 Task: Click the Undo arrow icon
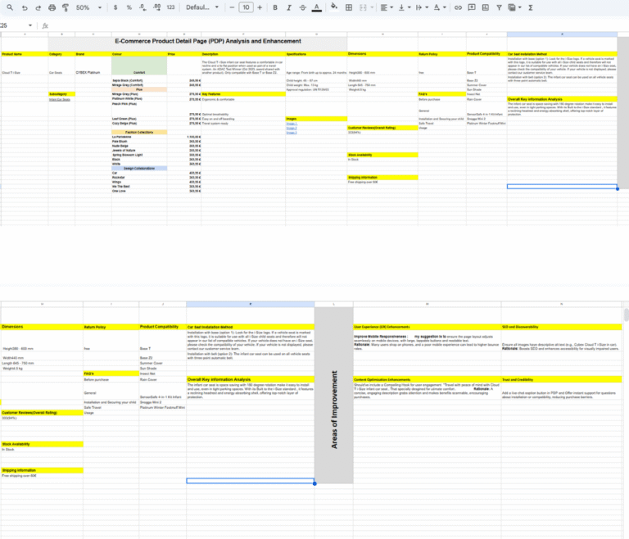pyautogui.click(x=25, y=7)
